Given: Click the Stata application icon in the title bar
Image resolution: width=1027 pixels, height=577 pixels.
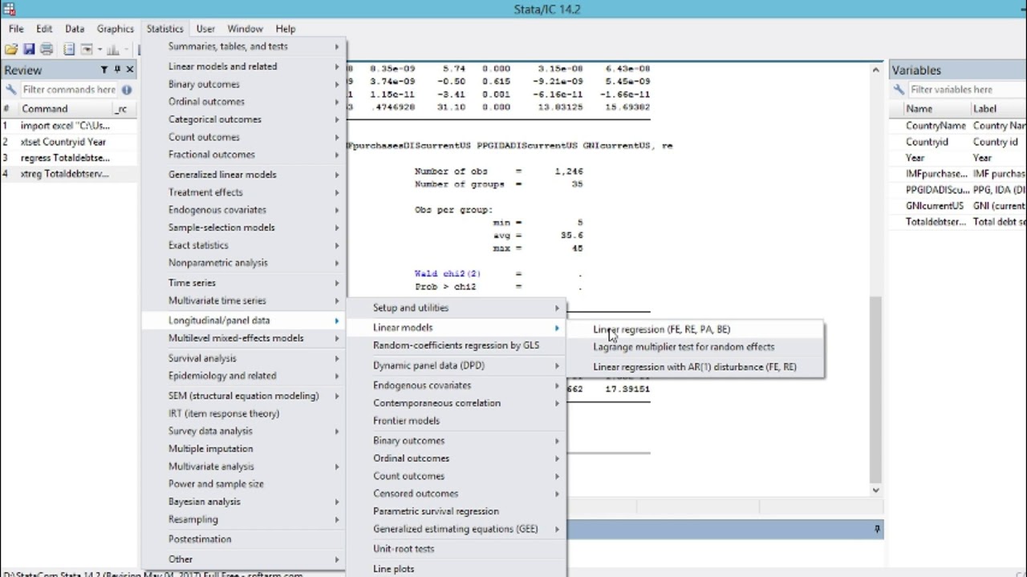Looking at the screenshot, I should coord(10,10).
